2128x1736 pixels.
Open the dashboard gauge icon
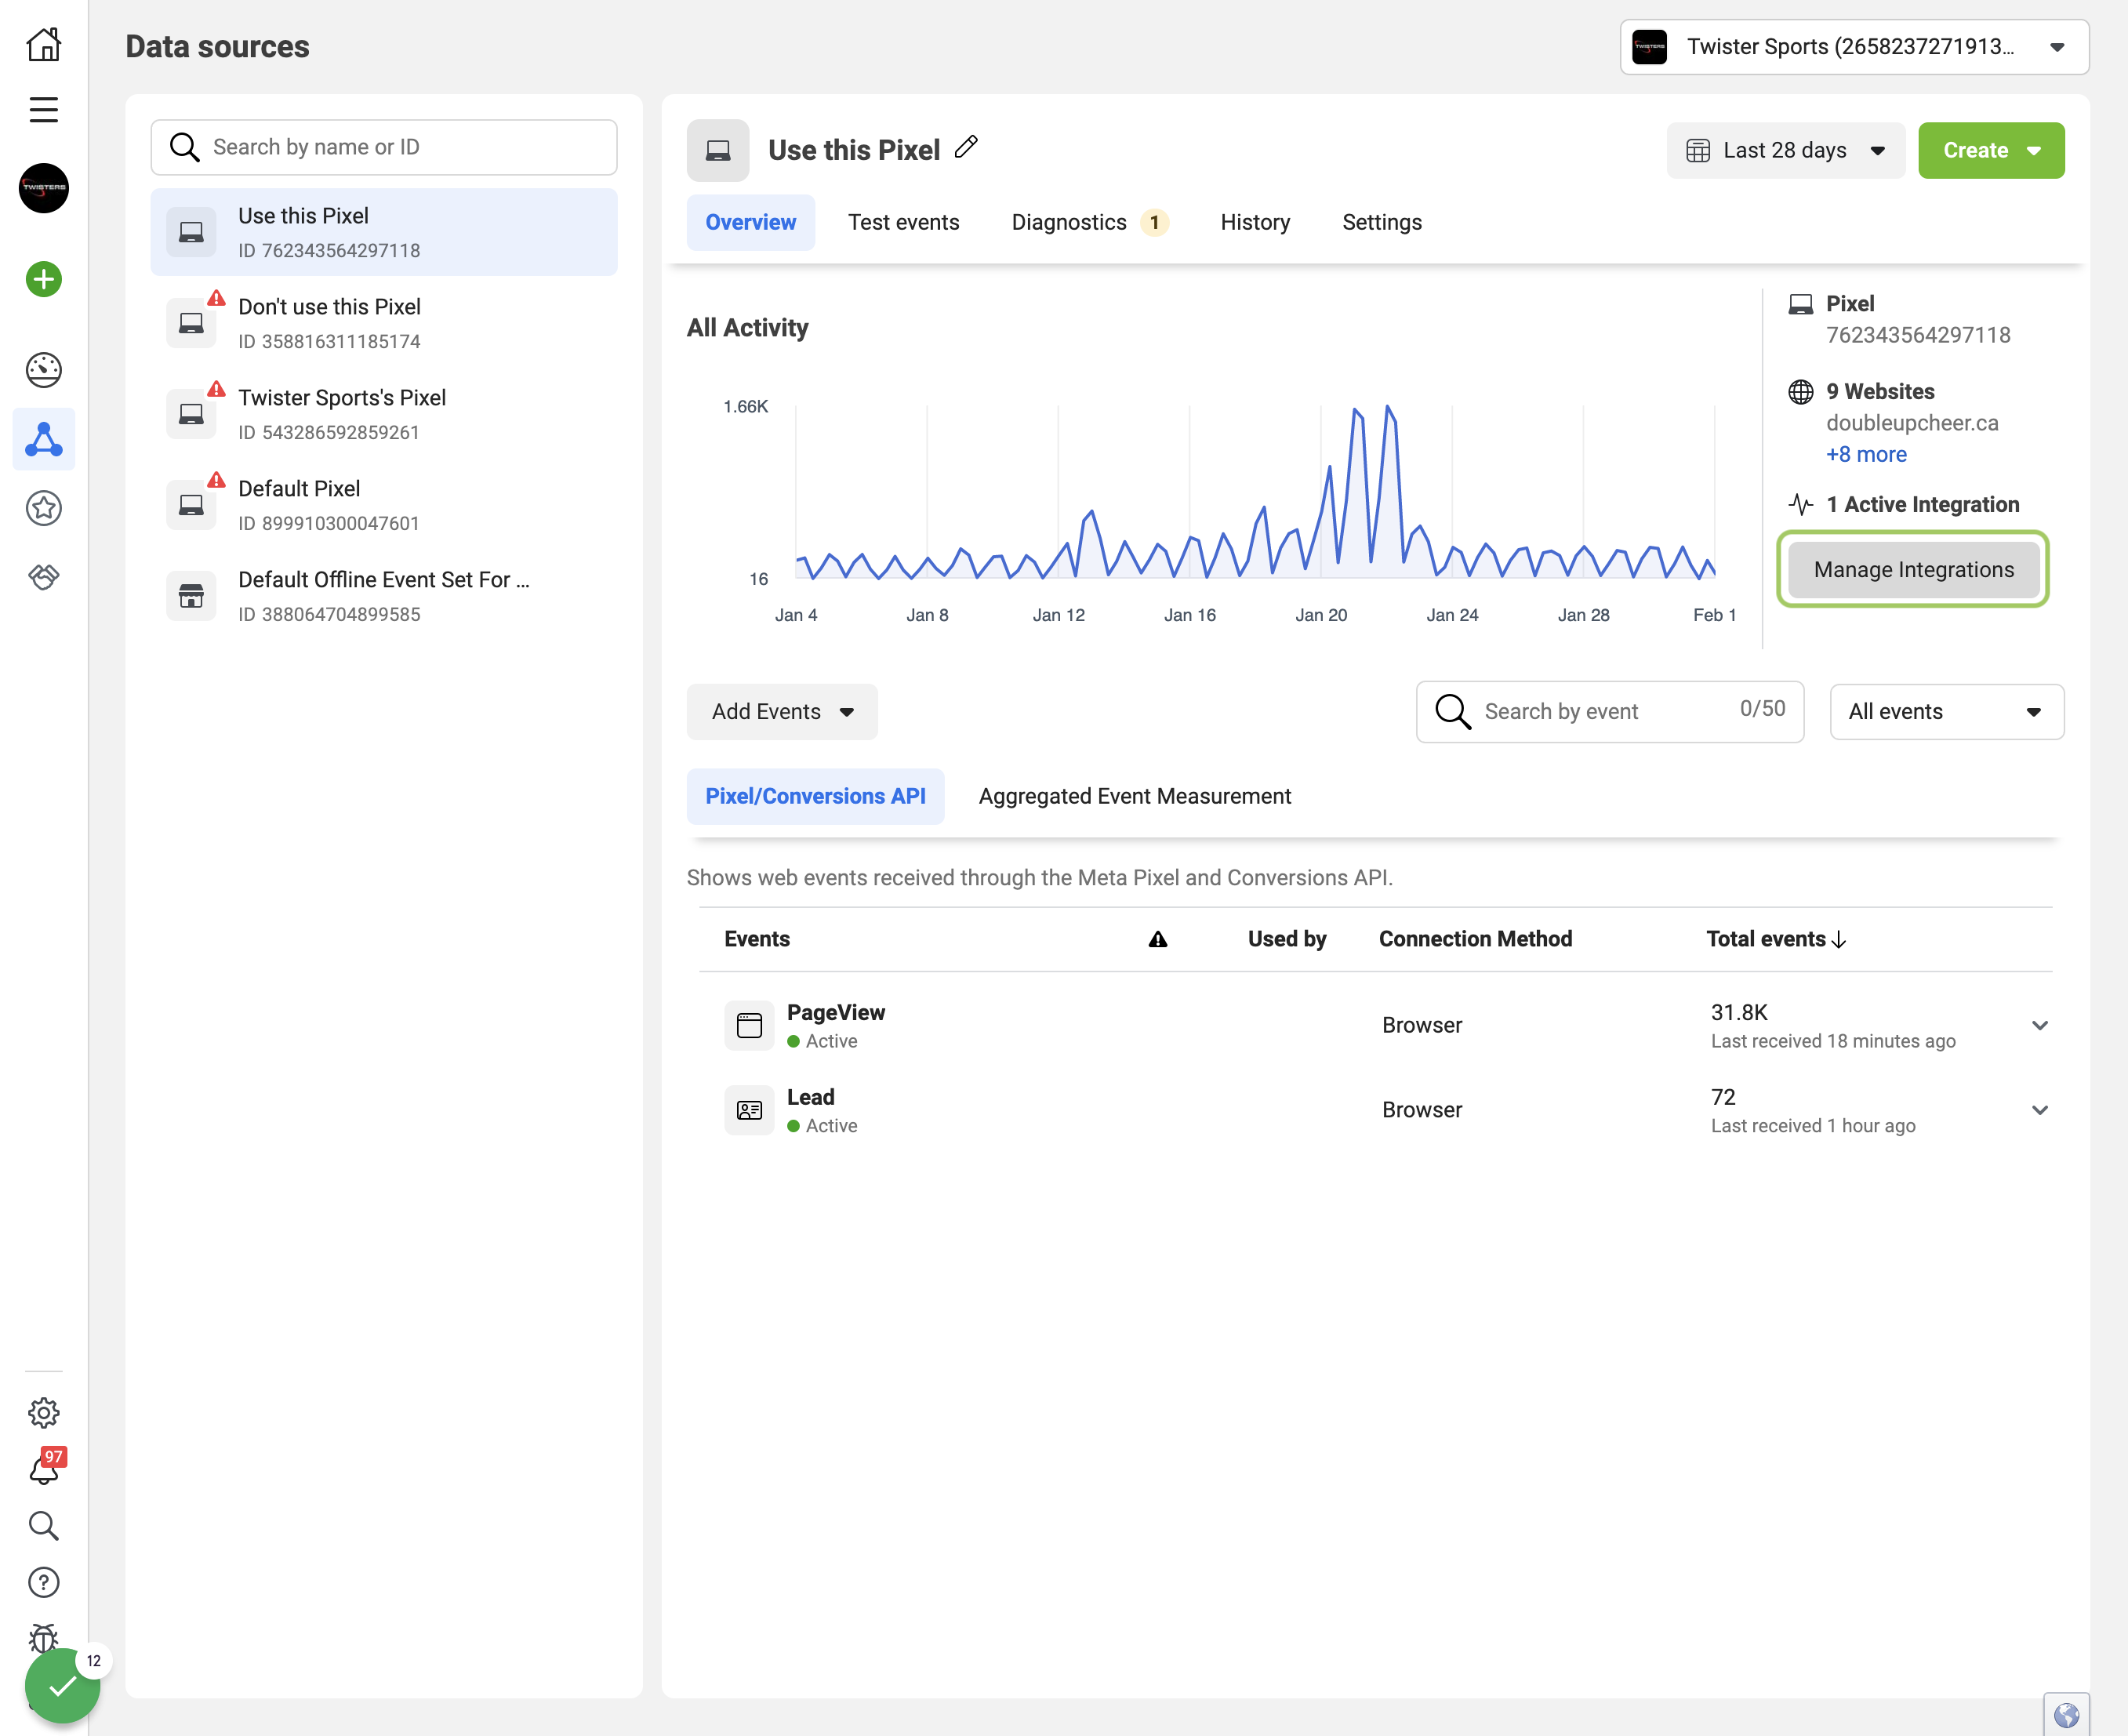pyautogui.click(x=43, y=370)
